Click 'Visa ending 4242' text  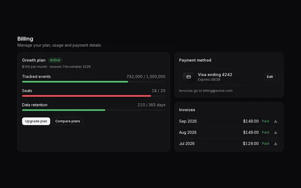tap(215, 75)
